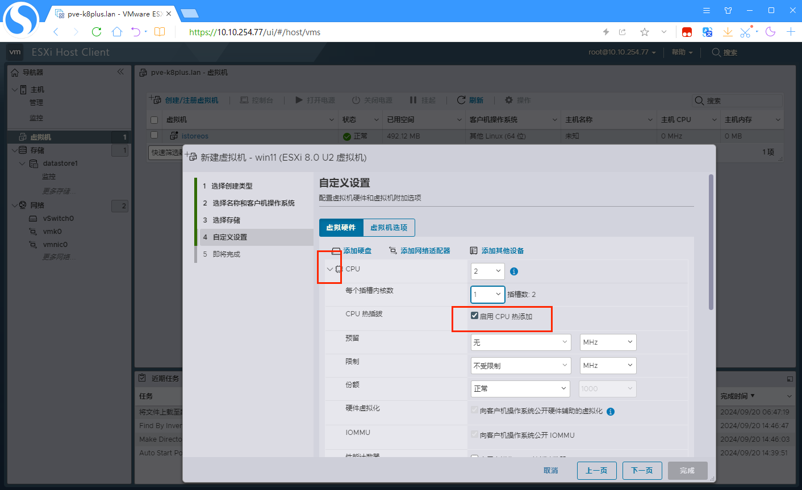
Task: Go to browser home icon
Action: tap(117, 32)
